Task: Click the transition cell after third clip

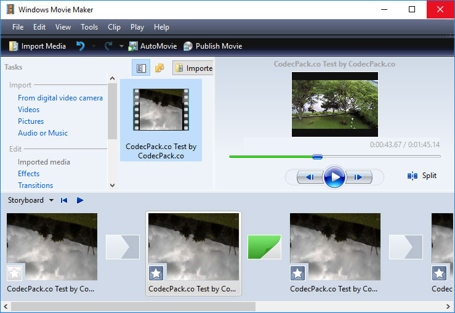Action: coord(406,247)
